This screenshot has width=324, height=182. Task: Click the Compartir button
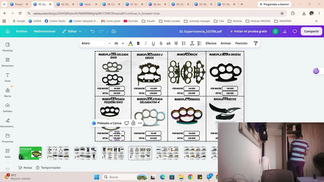click(311, 31)
